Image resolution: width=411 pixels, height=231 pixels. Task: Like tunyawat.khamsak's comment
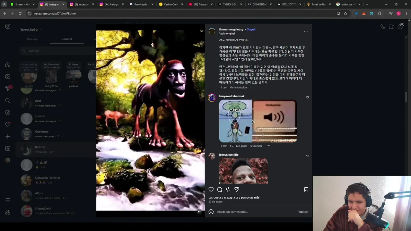pos(307,97)
